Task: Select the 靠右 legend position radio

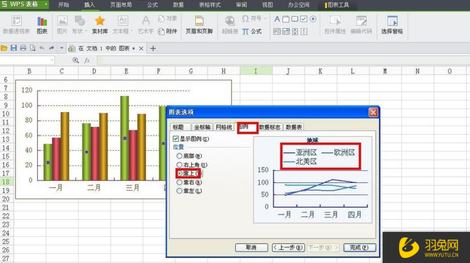Action: pyautogui.click(x=179, y=182)
